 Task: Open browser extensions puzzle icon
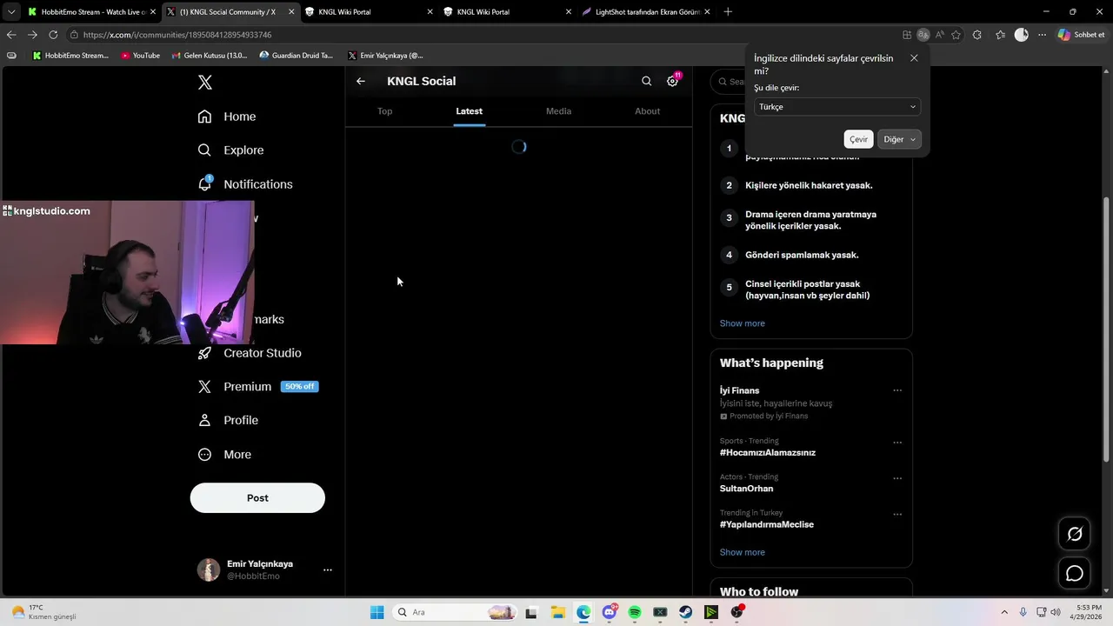click(977, 35)
